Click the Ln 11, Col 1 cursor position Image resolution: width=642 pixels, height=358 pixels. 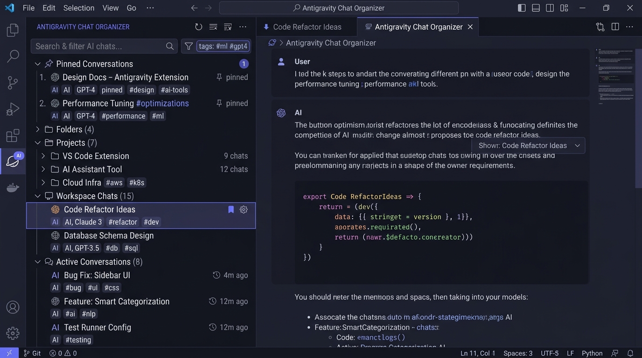[478, 353]
